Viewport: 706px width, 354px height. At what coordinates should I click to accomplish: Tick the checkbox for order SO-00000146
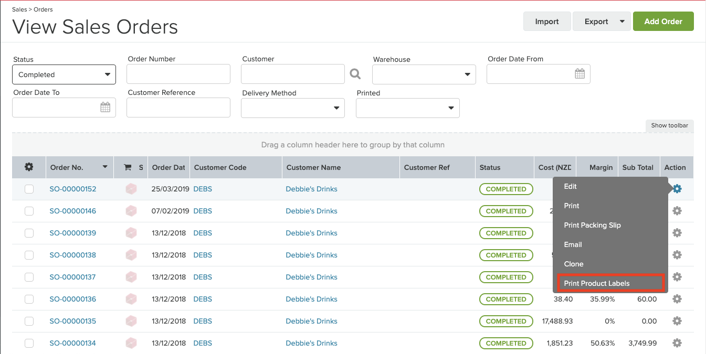point(29,211)
